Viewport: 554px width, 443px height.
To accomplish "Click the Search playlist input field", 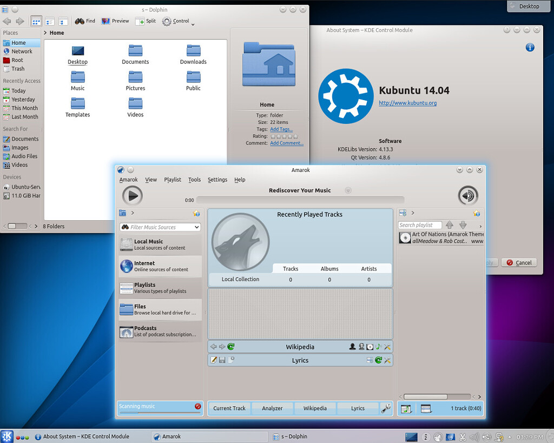I will (x=420, y=225).
